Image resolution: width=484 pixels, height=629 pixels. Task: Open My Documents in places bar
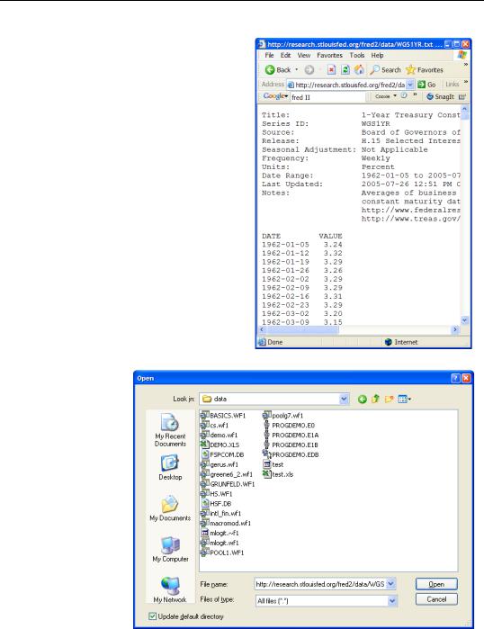click(x=170, y=508)
